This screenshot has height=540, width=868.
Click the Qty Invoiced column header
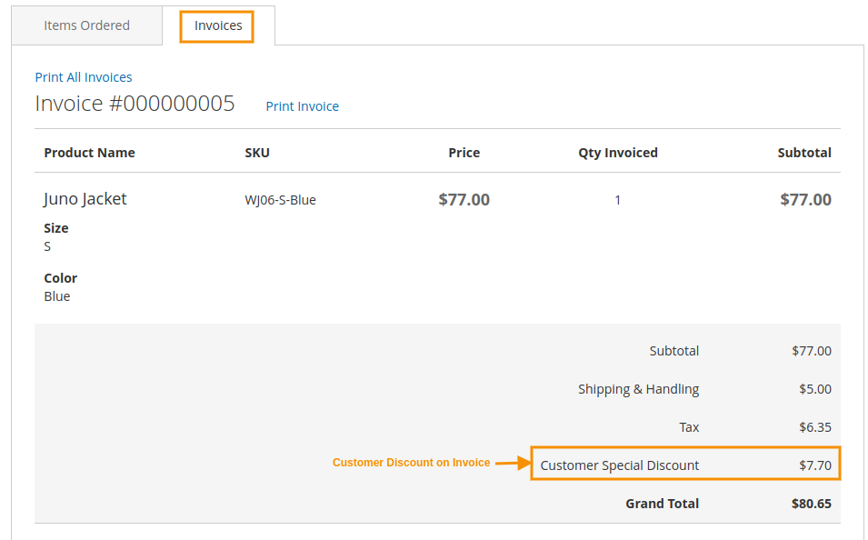click(x=618, y=153)
